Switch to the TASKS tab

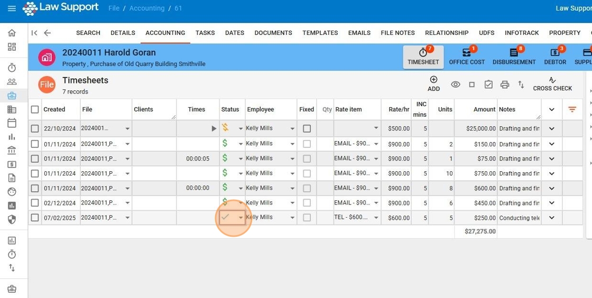205,33
